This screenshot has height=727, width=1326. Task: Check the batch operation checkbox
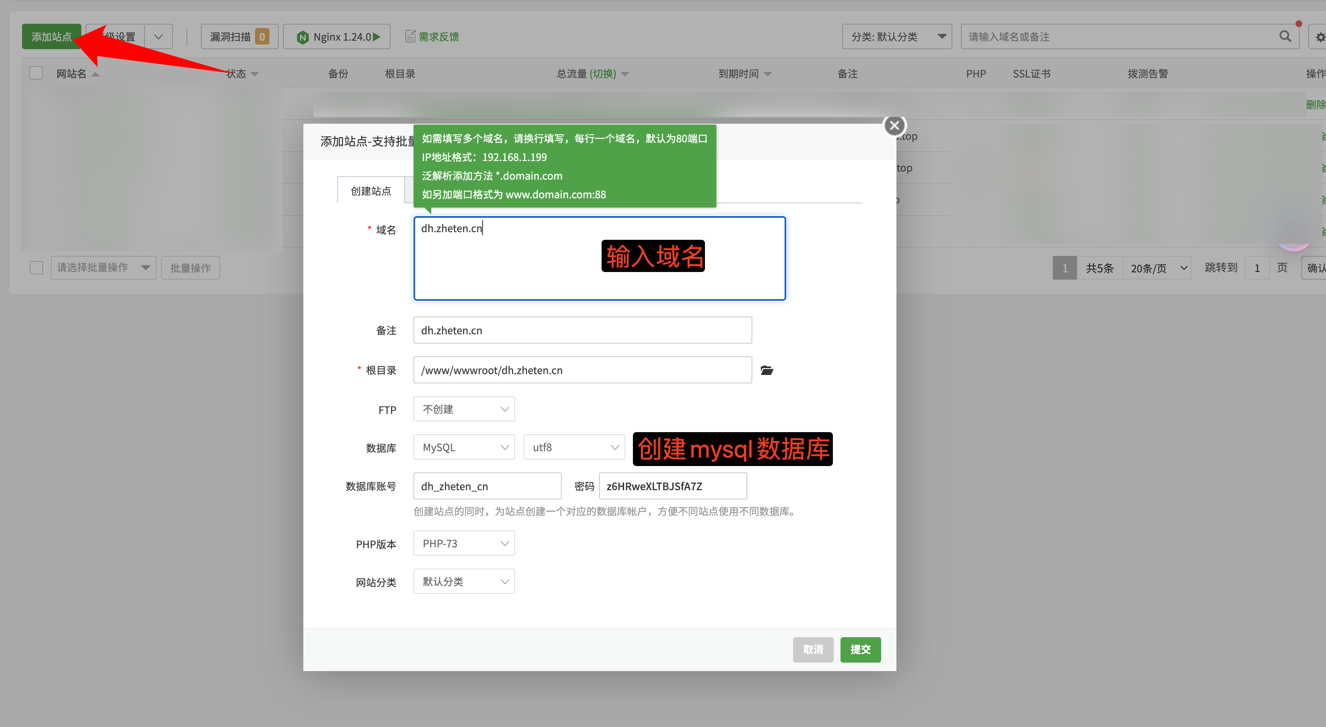click(36, 268)
